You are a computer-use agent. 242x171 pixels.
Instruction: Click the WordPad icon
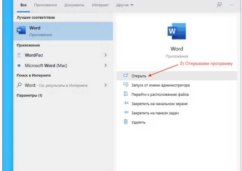pyautogui.click(x=19, y=55)
